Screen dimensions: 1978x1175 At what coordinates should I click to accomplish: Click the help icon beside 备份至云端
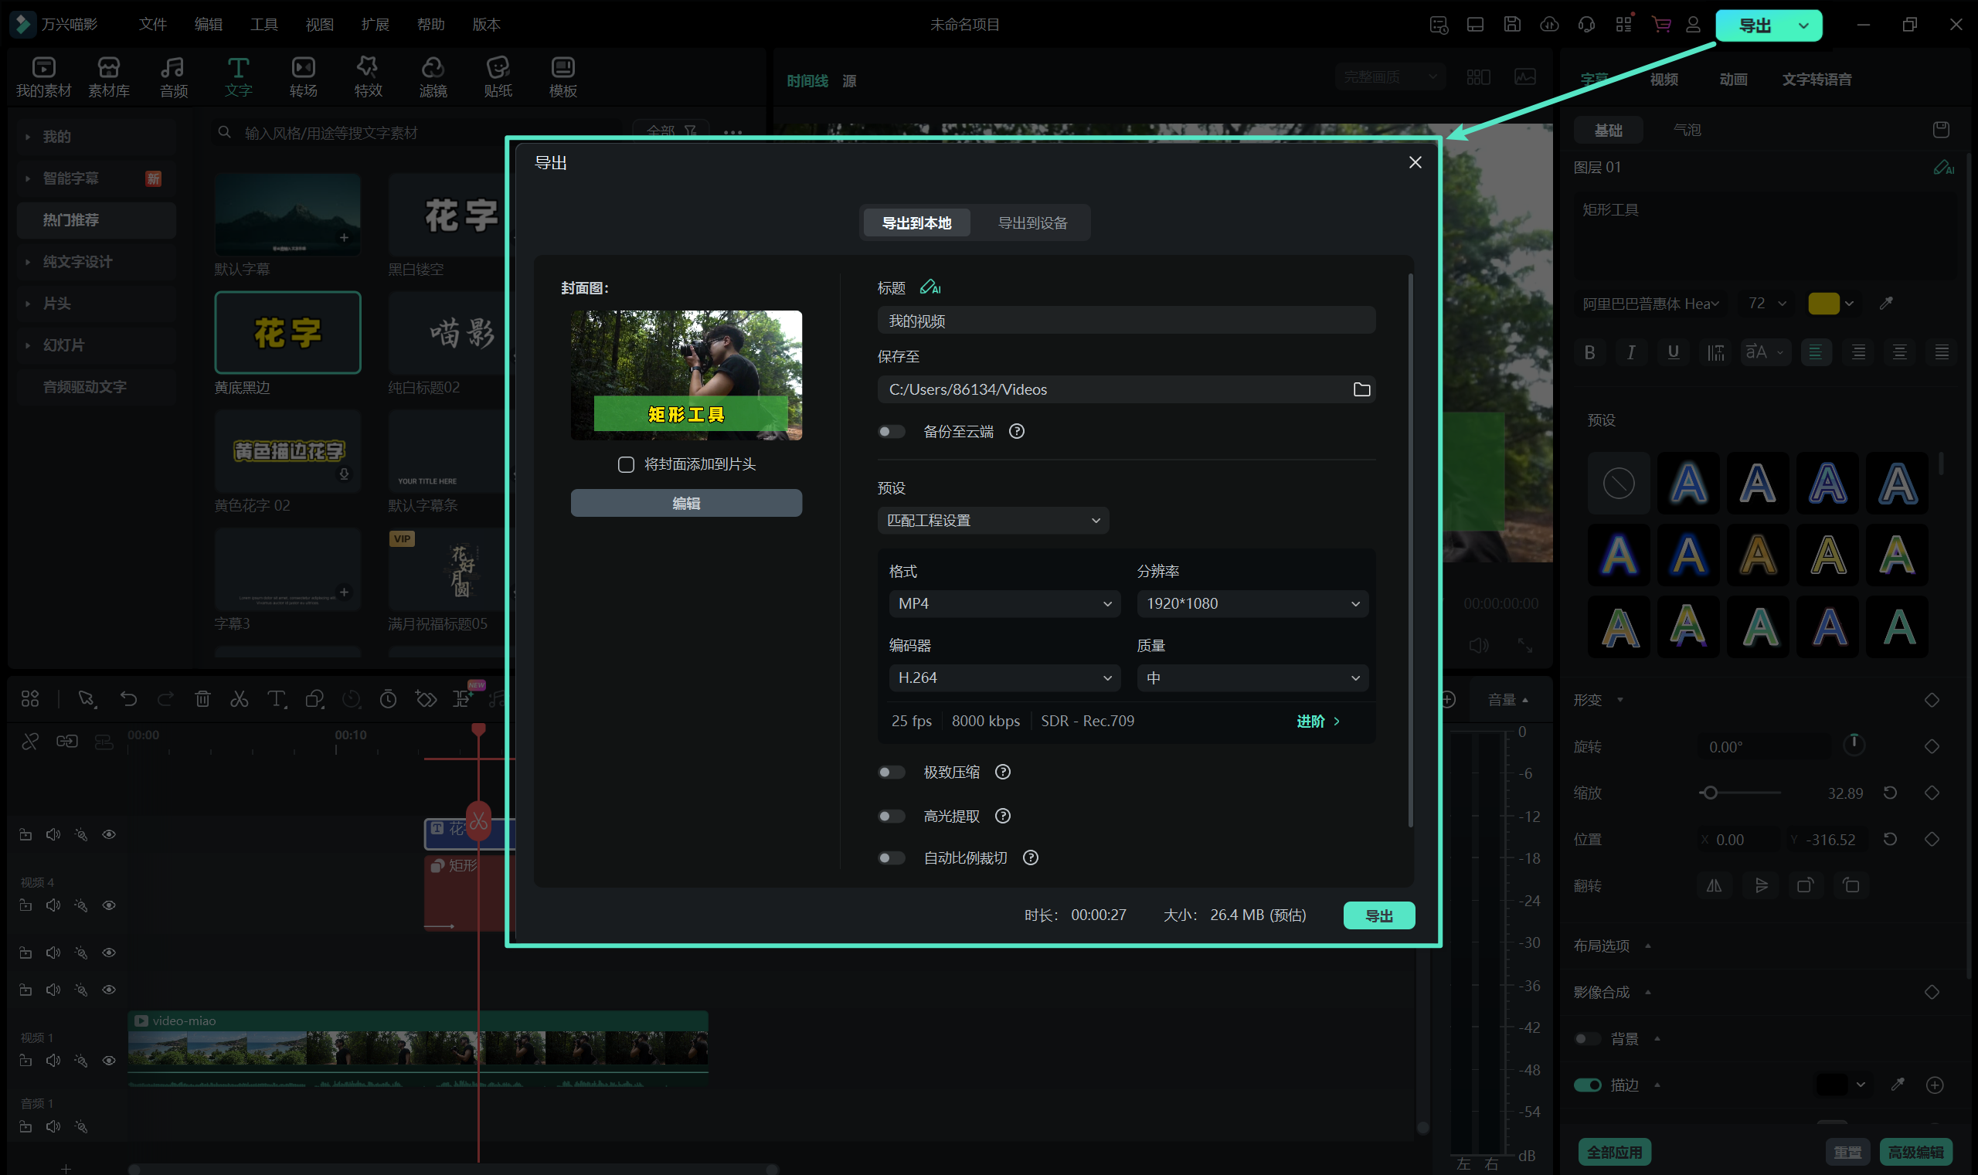tap(1017, 432)
